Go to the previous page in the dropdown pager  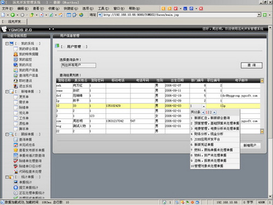[203, 113]
